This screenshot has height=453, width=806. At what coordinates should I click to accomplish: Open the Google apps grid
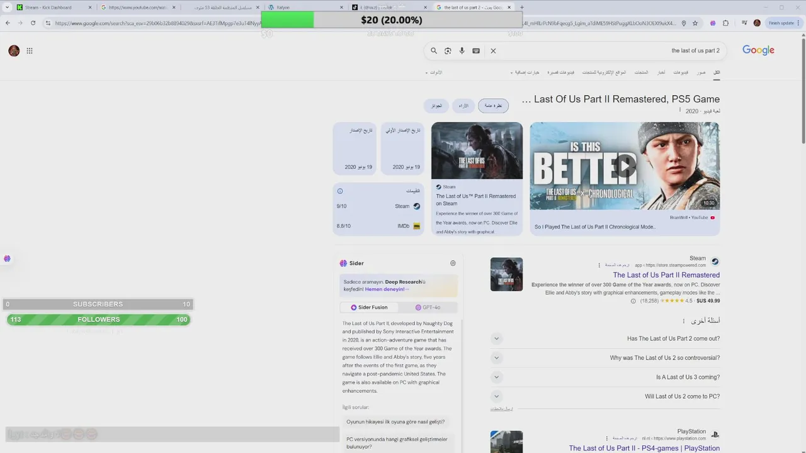[30, 51]
